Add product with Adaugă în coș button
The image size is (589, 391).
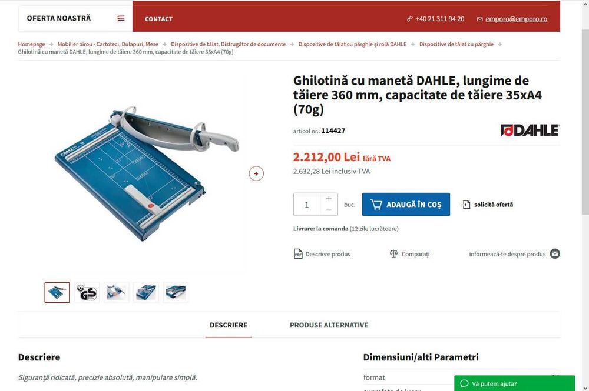(x=406, y=204)
